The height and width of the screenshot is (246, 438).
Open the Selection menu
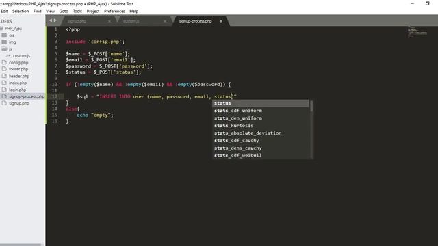click(21, 11)
